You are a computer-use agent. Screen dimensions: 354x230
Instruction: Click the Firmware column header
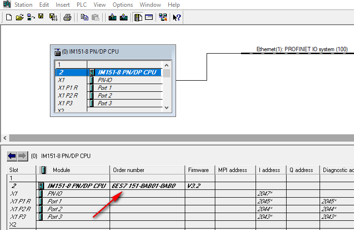[x=200, y=170]
